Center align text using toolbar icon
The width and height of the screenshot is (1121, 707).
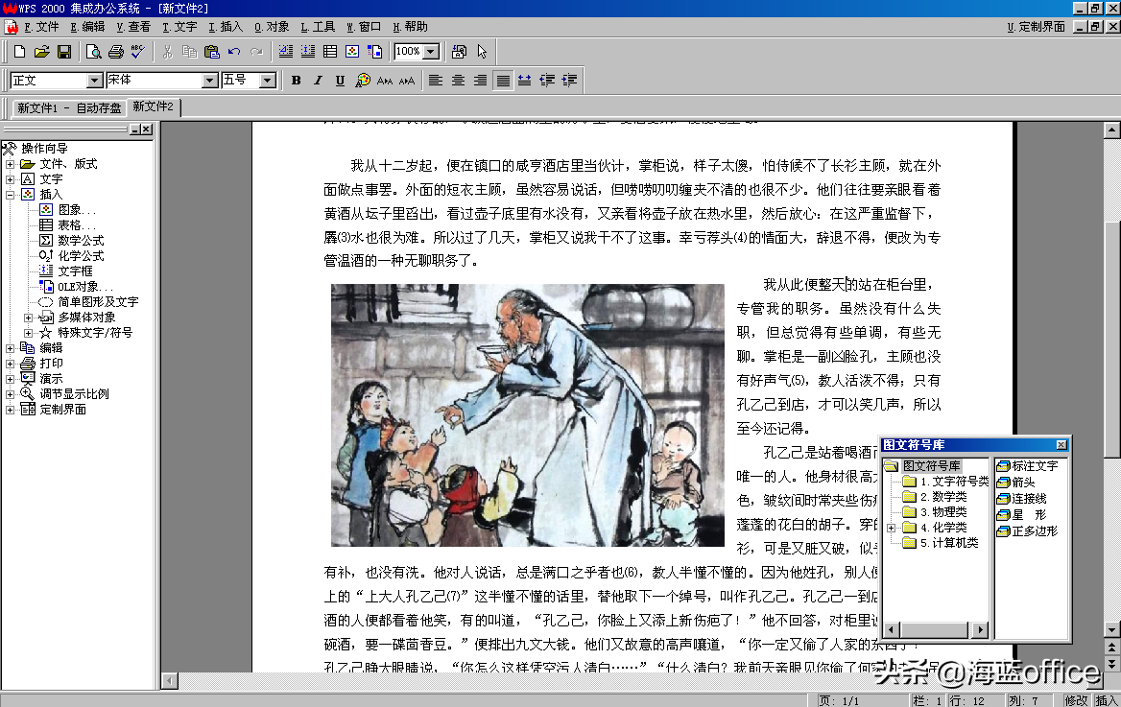click(458, 80)
